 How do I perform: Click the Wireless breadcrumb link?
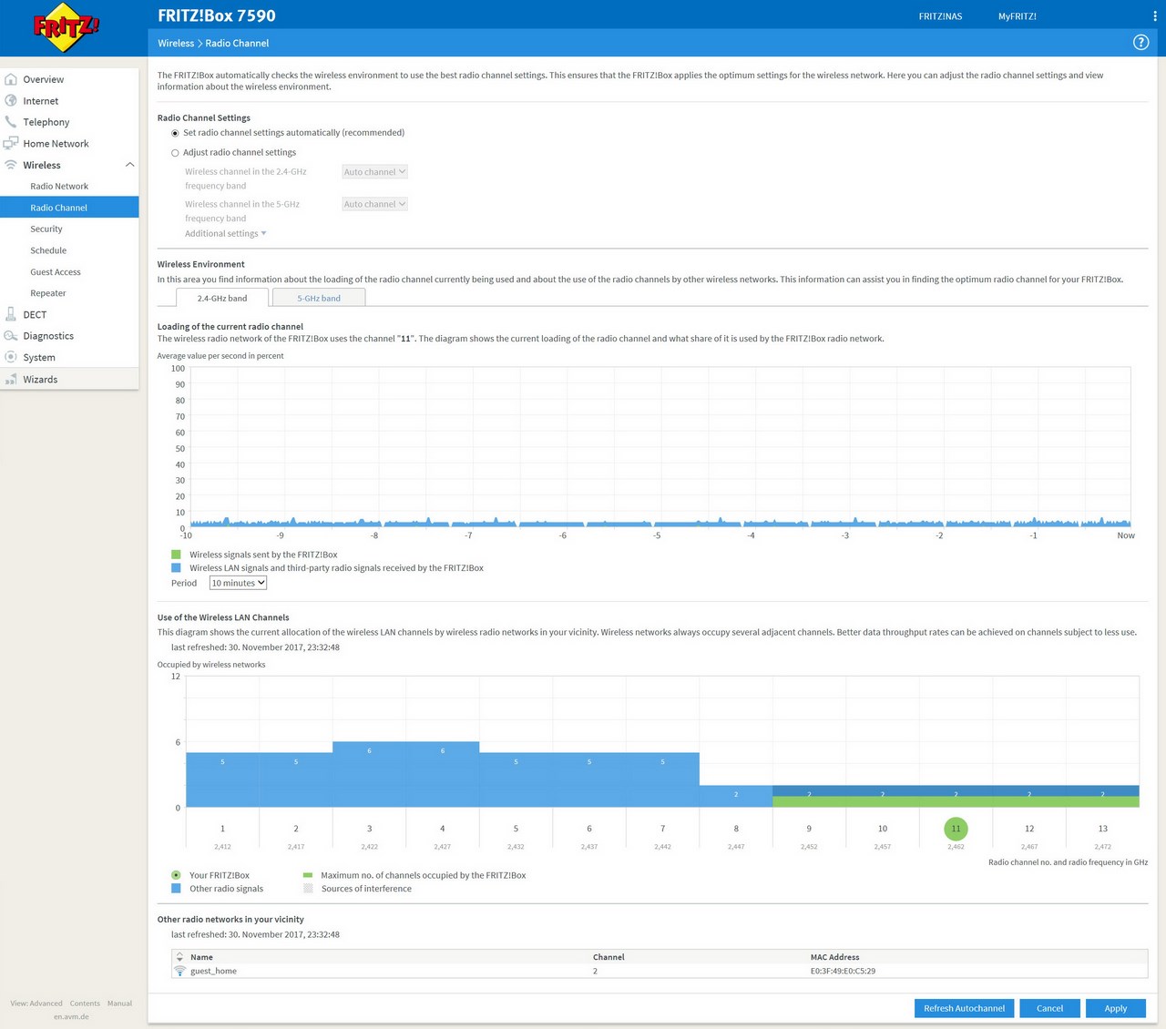[x=176, y=43]
